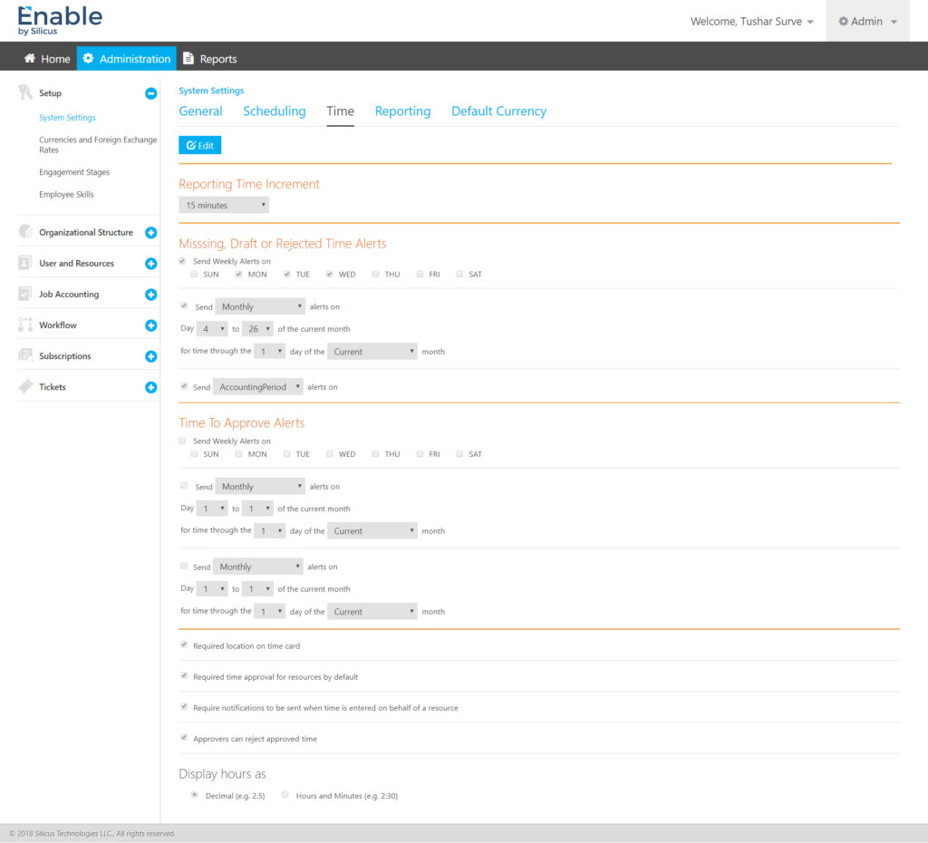
Task: Click the Reports document icon
Action: coord(188,58)
